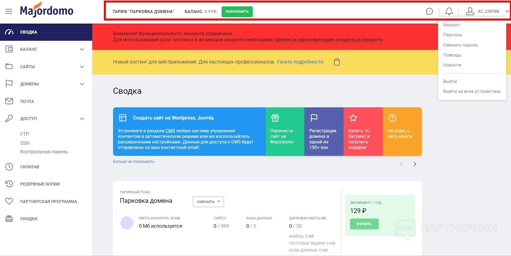The height and width of the screenshot is (256, 511).
Task: Open the Сменить tariff dropdown
Action: [208, 202]
